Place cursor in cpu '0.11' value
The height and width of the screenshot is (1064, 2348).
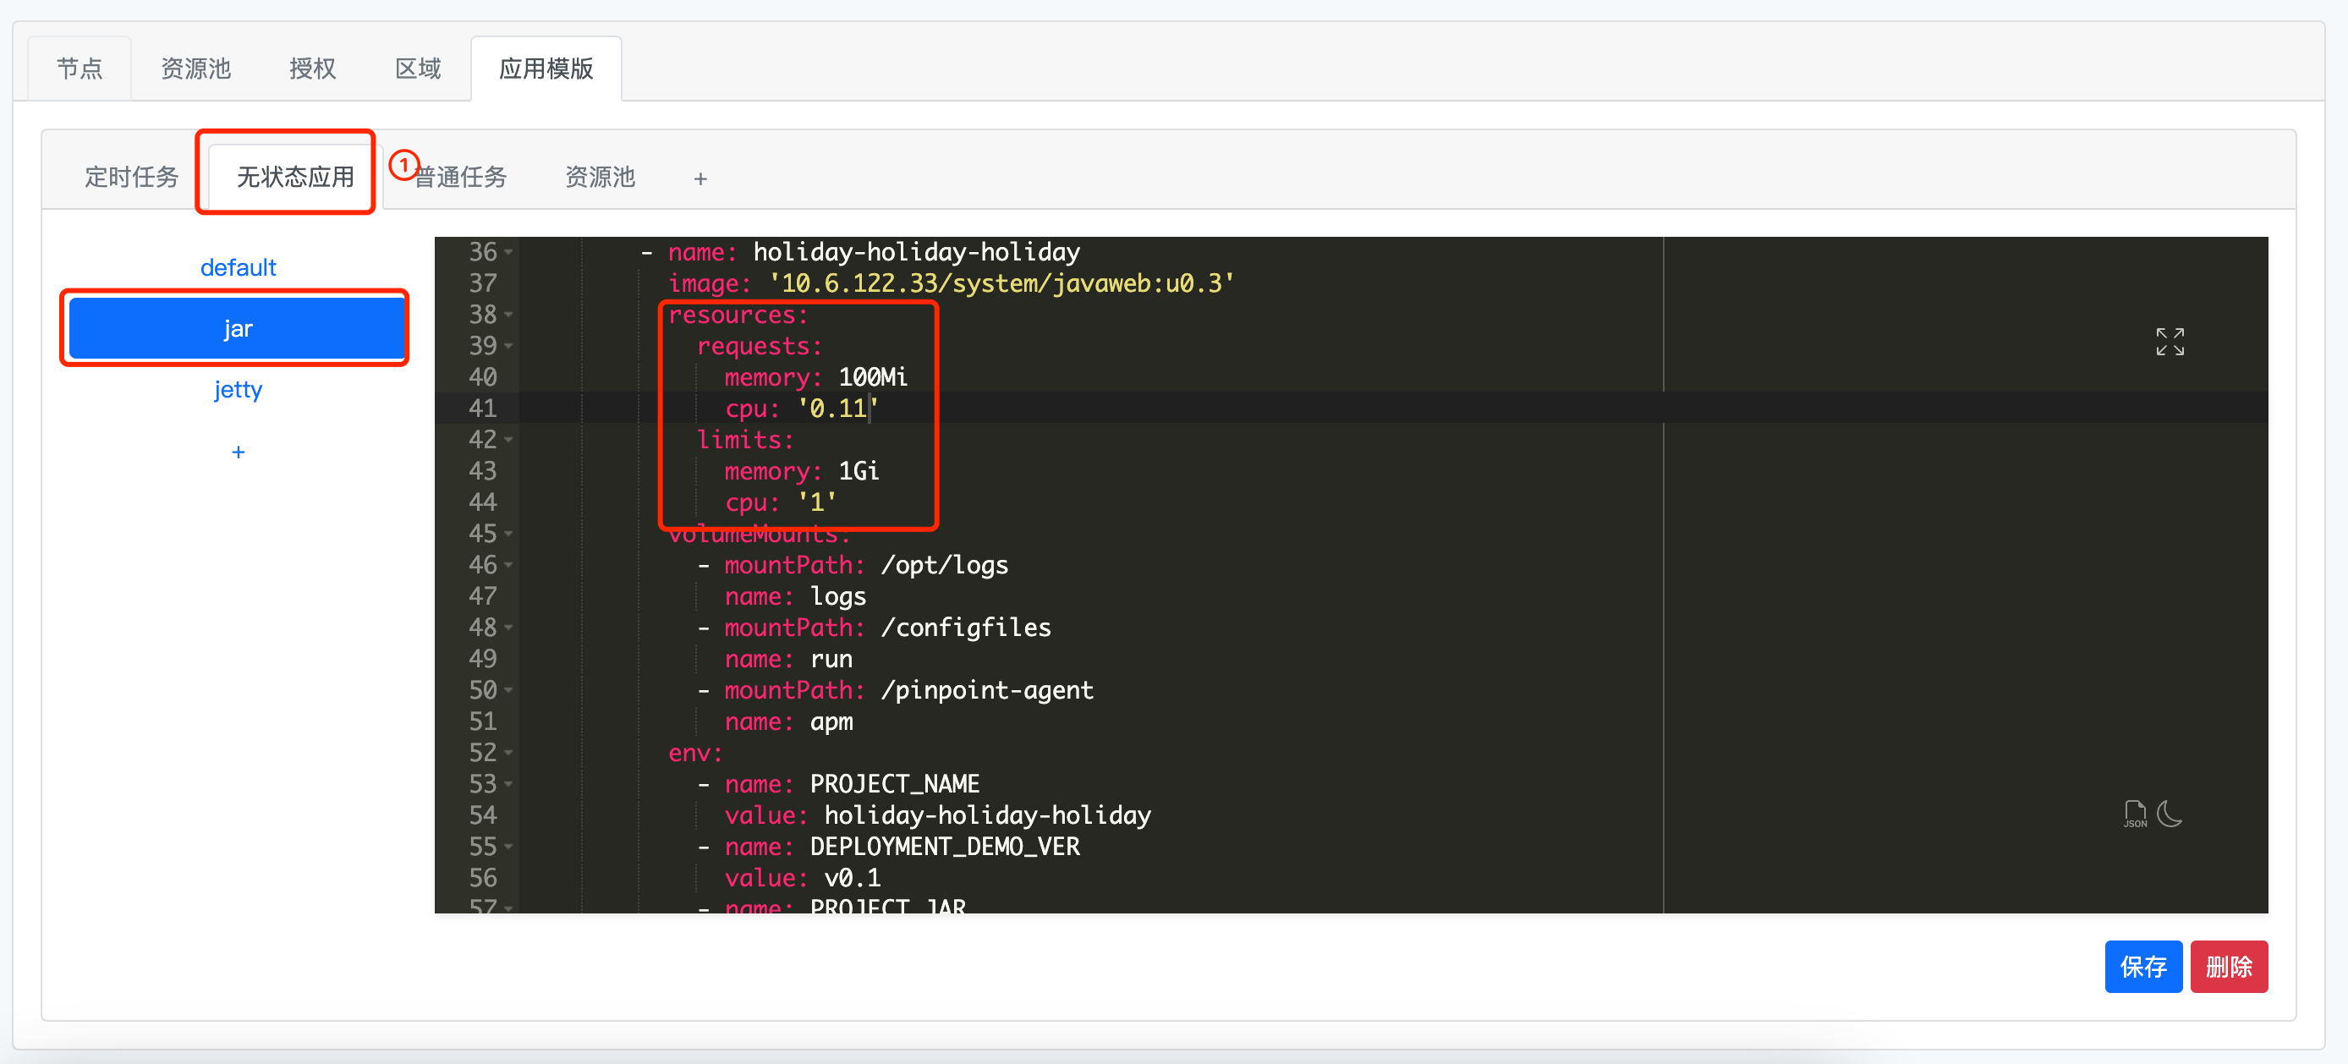coord(837,409)
